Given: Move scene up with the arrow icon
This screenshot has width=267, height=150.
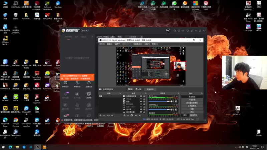Looking at the screenshot, I should click(x=108, y=115).
